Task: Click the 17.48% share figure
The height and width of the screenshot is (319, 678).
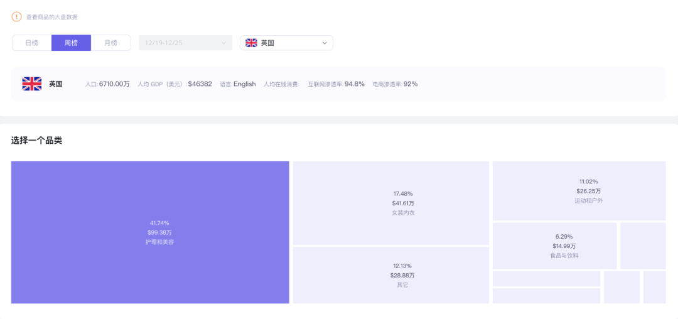Action: pyautogui.click(x=403, y=193)
